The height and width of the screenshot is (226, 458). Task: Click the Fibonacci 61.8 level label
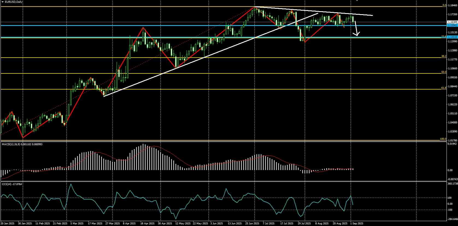(x=444, y=88)
